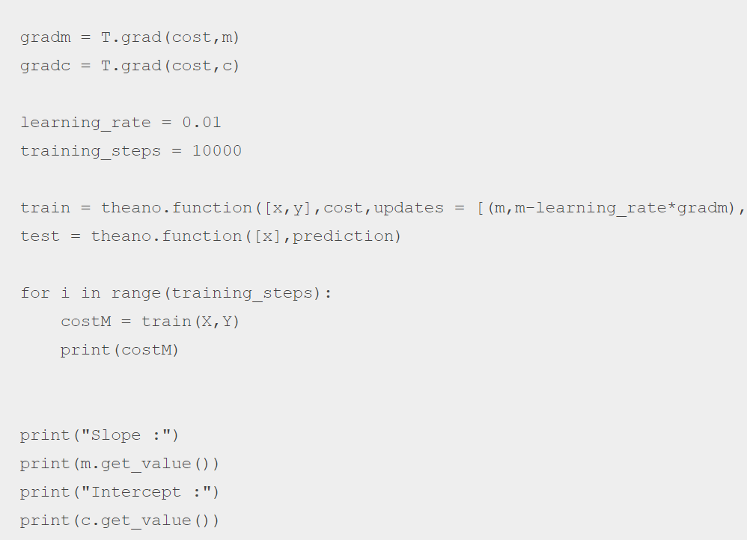Click print(costM) statement inside loop

click(x=120, y=350)
